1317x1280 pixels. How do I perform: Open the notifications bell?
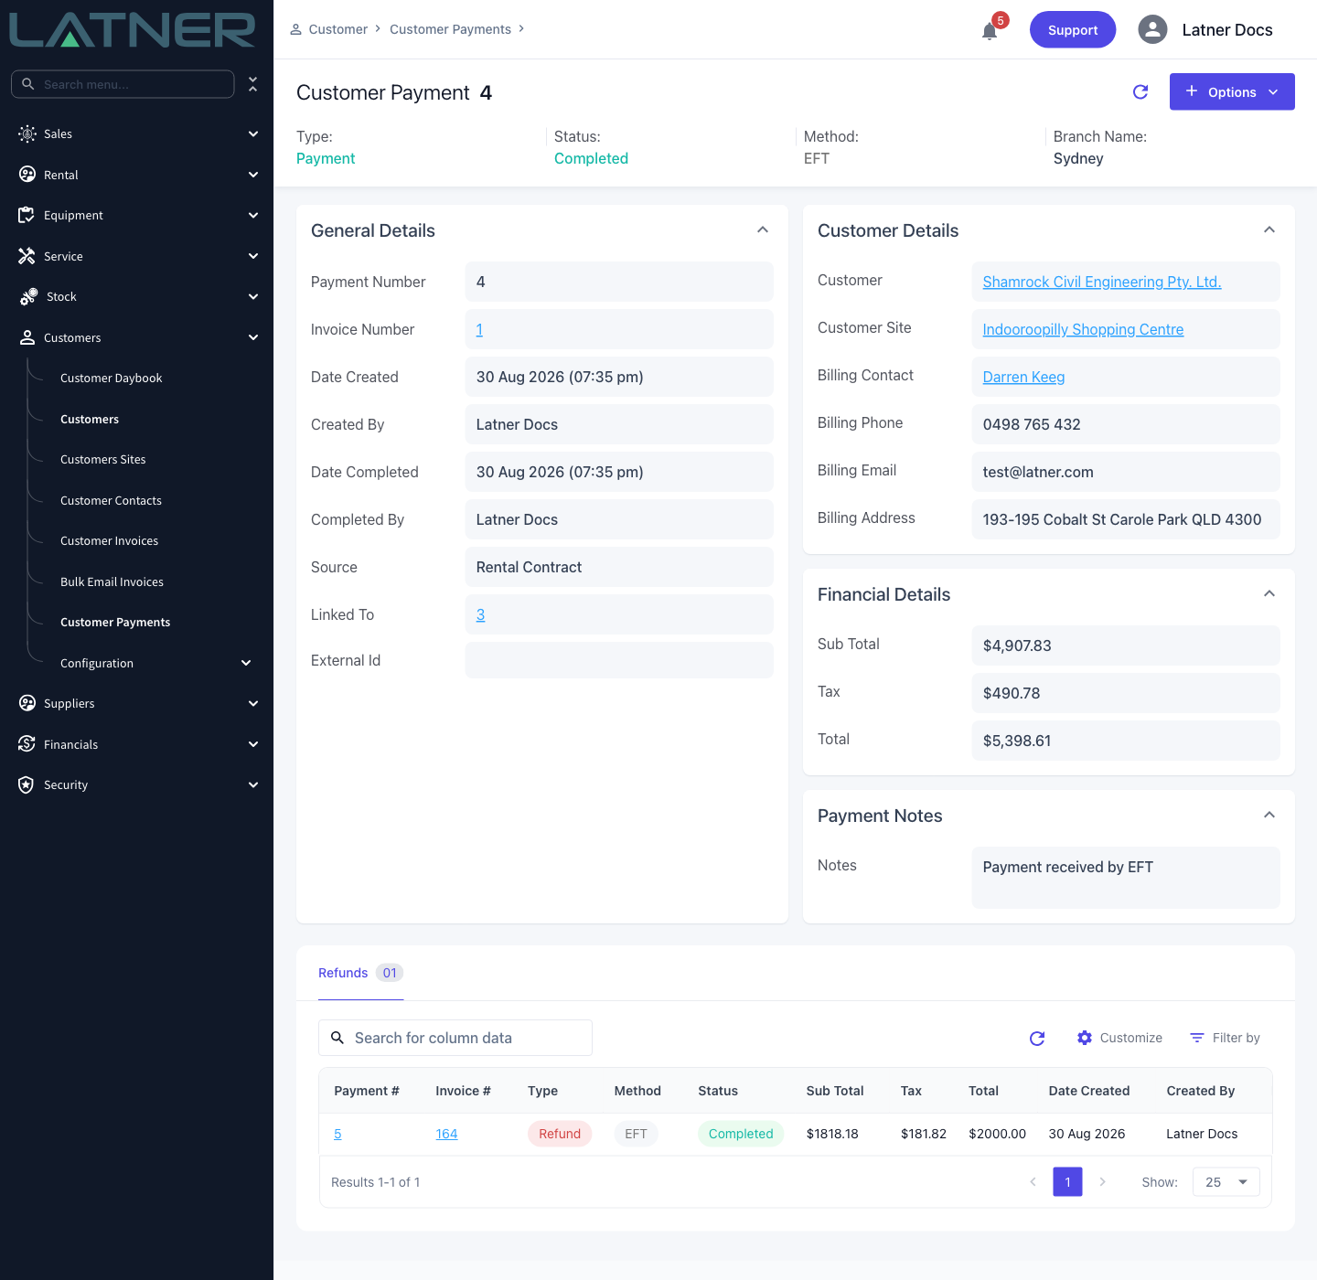tap(990, 31)
